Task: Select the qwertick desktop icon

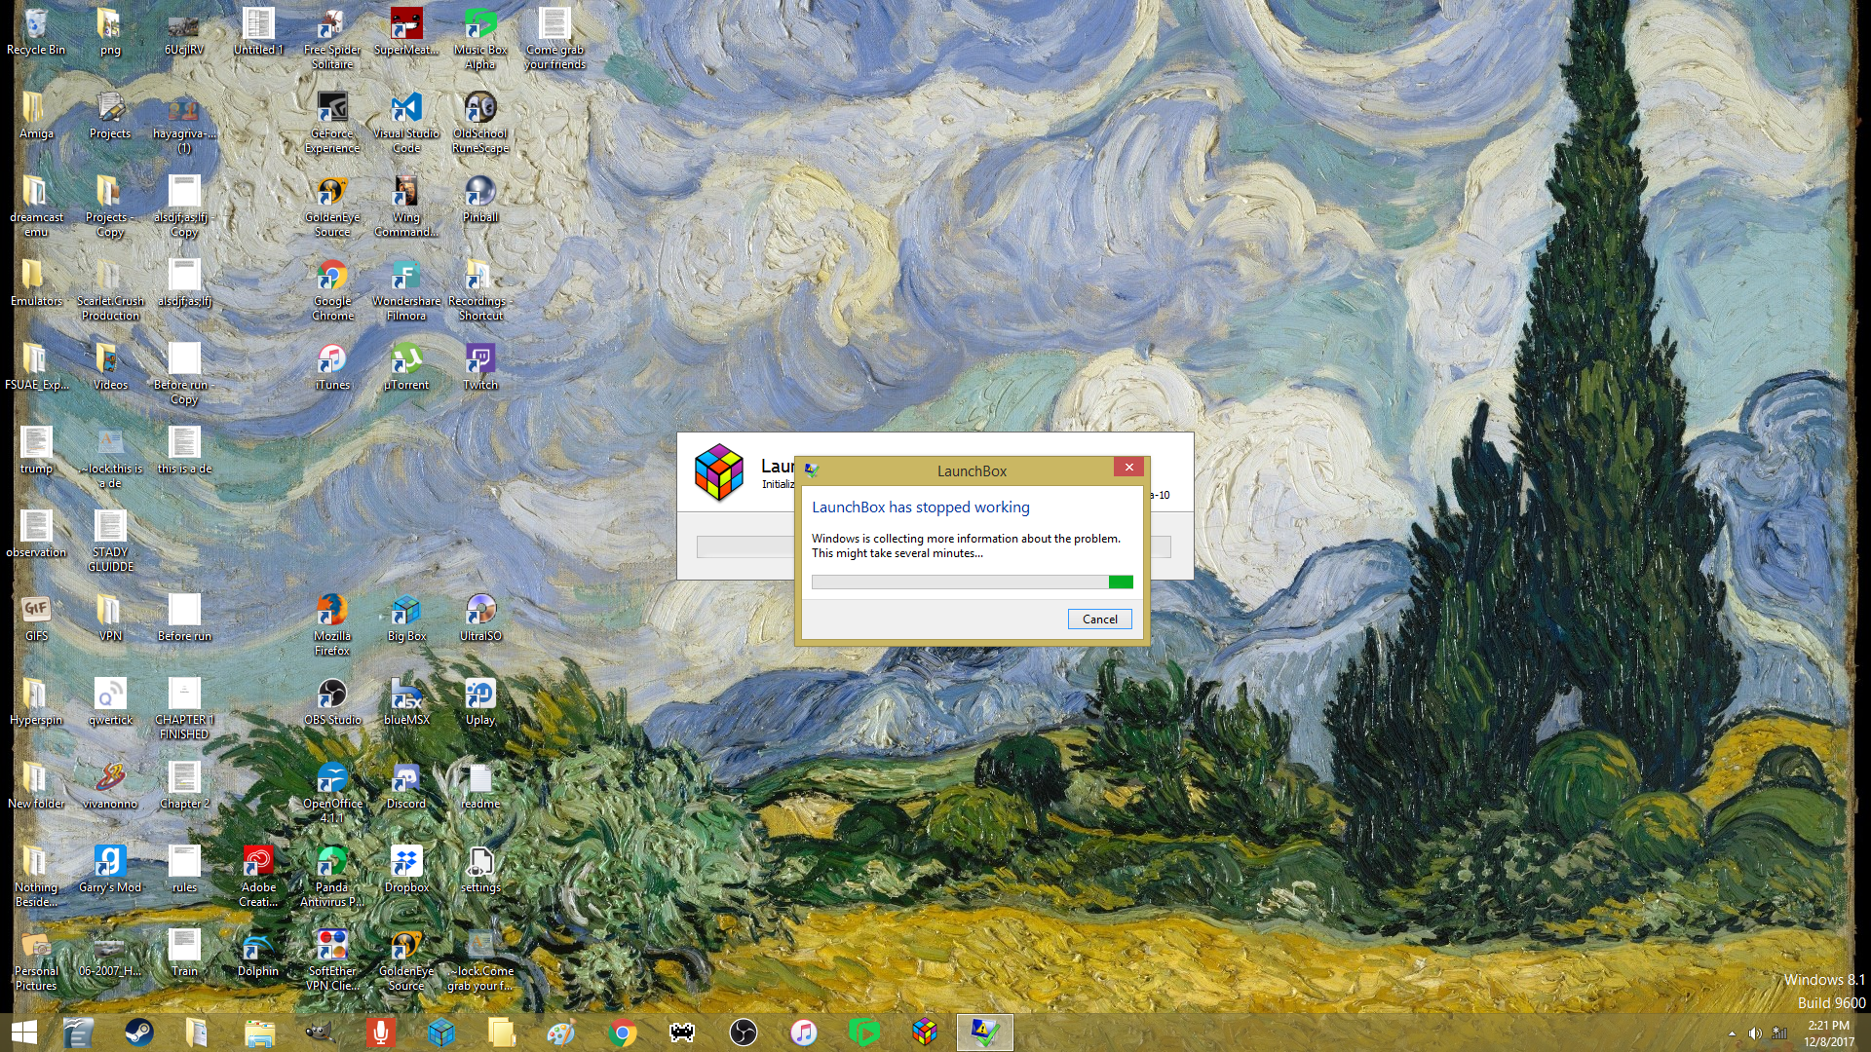Action: pyautogui.click(x=110, y=701)
